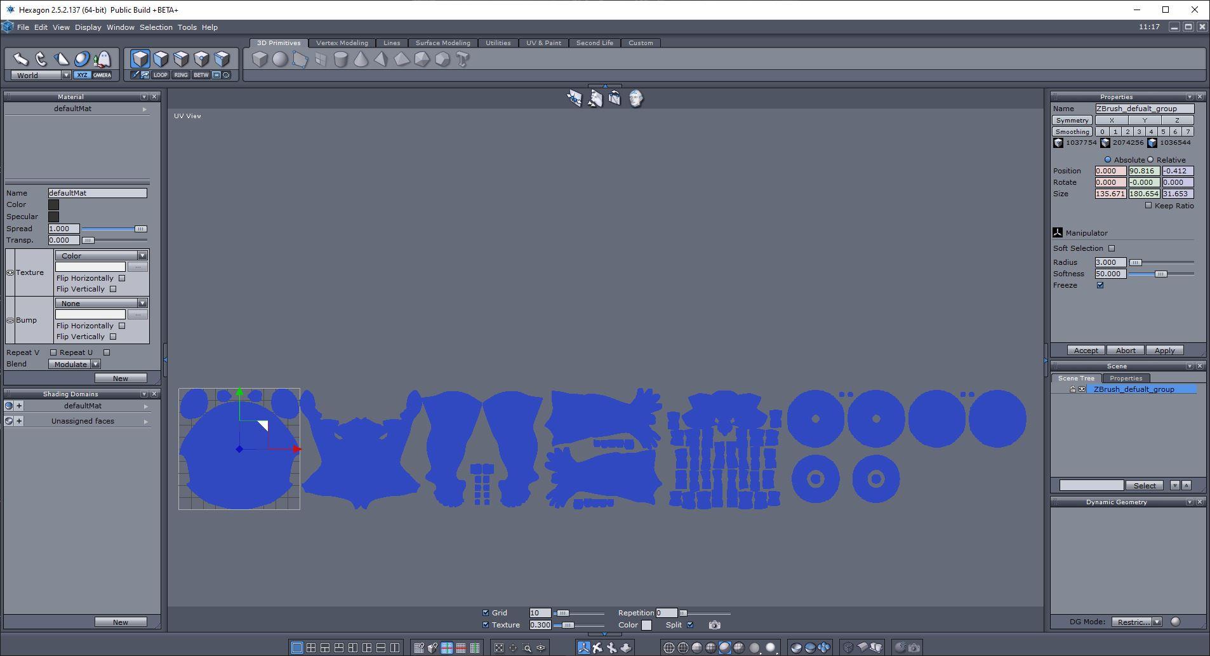Click the Fit-to-view zoom icon
The width and height of the screenshot is (1210, 656).
[499, 648]
